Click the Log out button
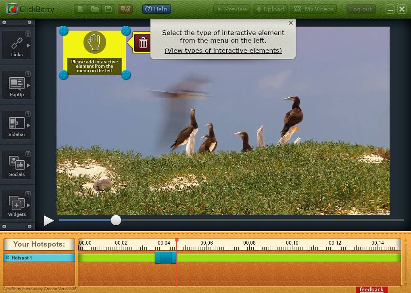Viewport: 411px width, 293px height. [361, 9]
